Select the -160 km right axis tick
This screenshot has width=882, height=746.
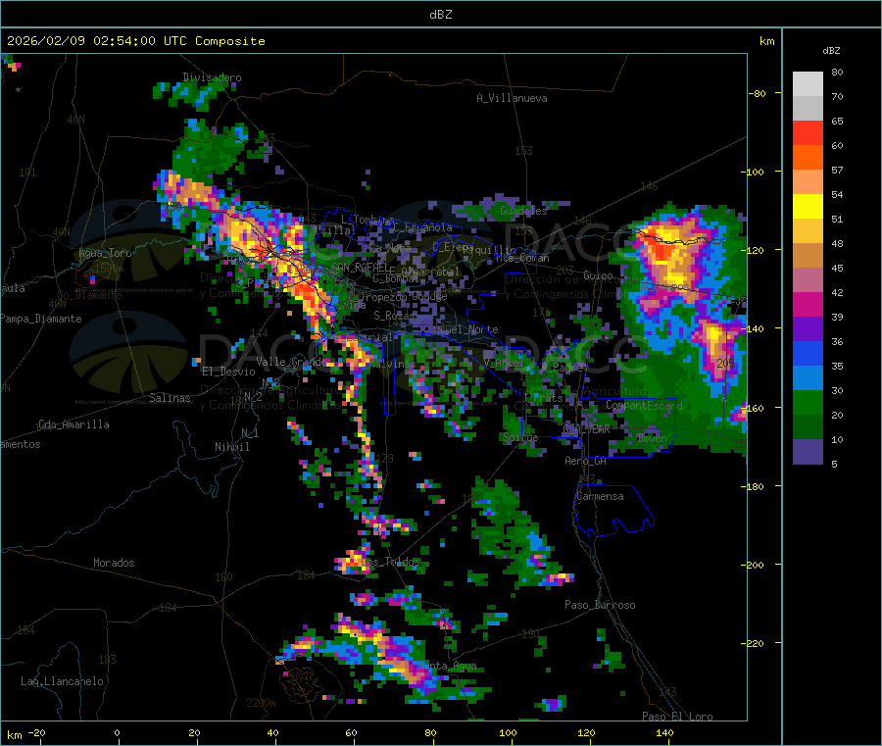(754, 408)
